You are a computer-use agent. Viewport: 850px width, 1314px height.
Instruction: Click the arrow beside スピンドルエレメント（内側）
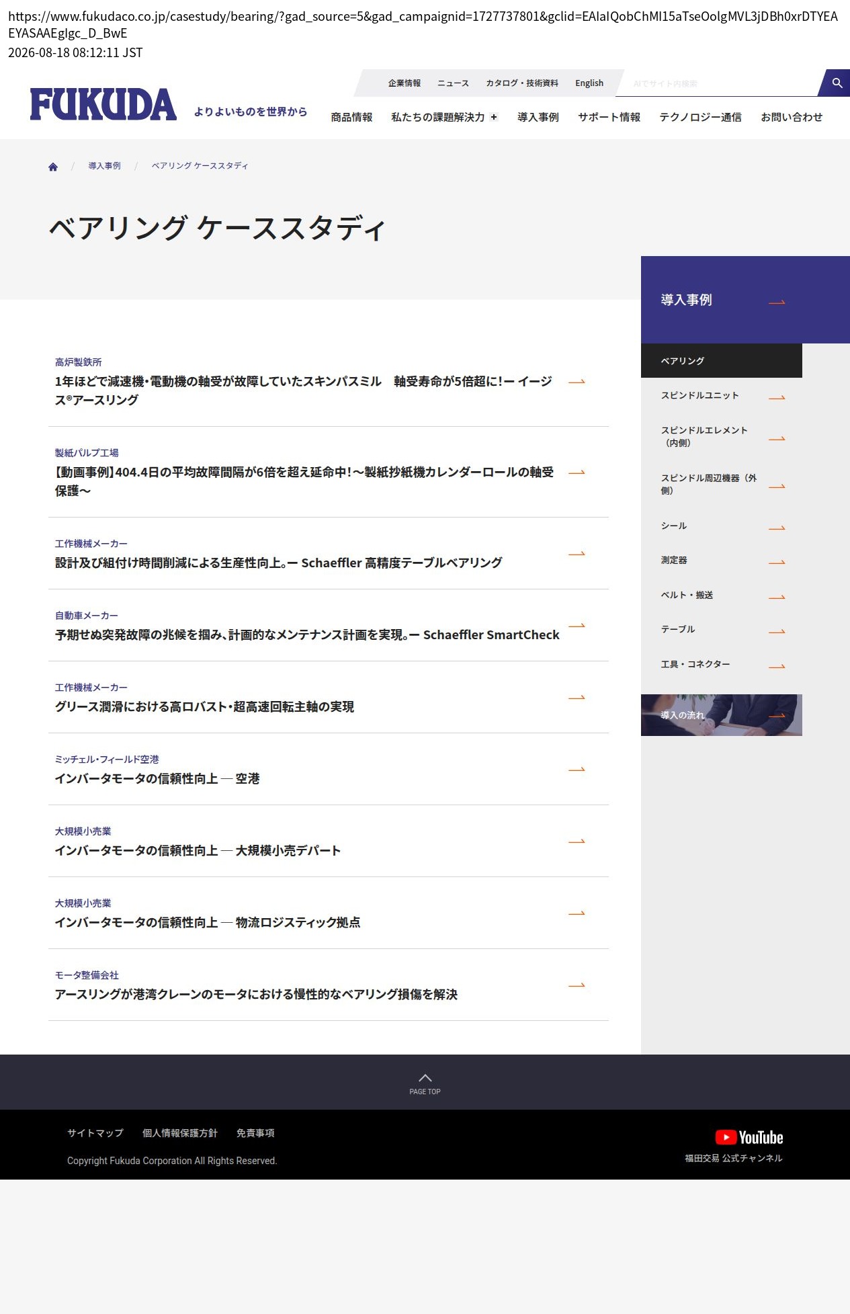pyautogui.click(x=777, y=438)
